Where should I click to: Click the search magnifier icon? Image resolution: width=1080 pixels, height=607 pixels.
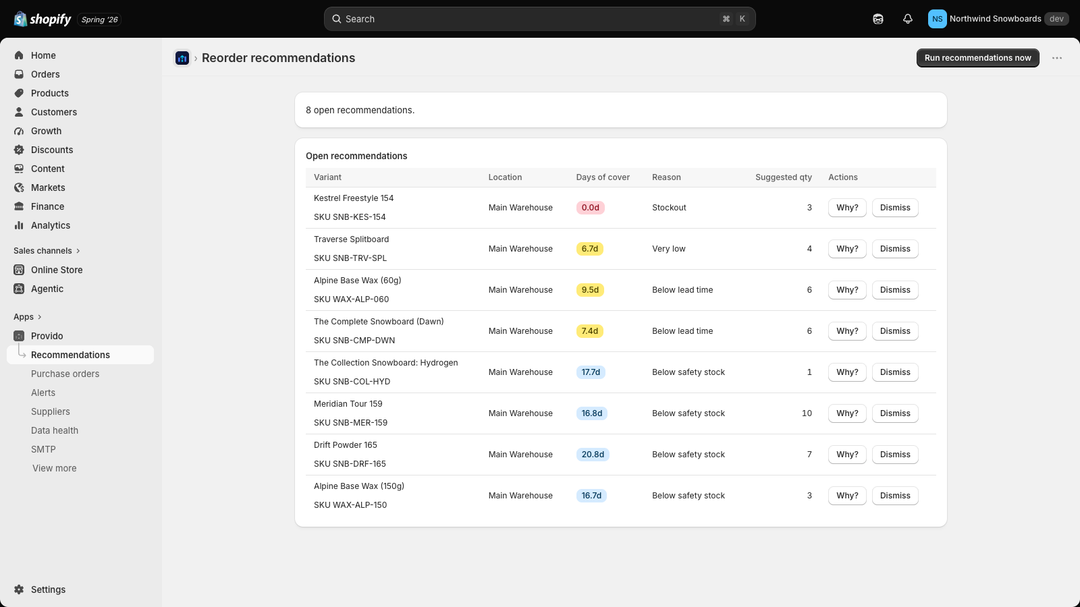click(x=337, y=19)
